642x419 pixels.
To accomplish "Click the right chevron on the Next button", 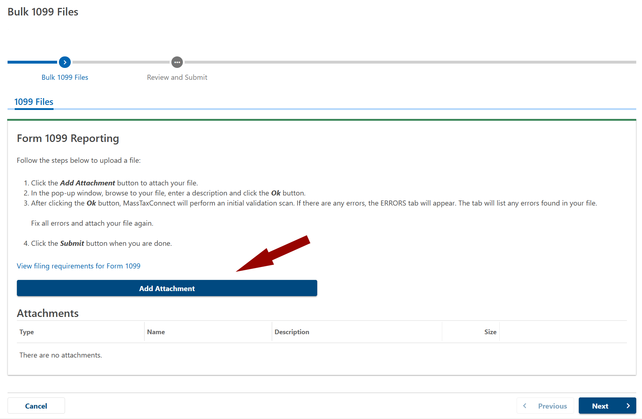I will pos(628,406).
